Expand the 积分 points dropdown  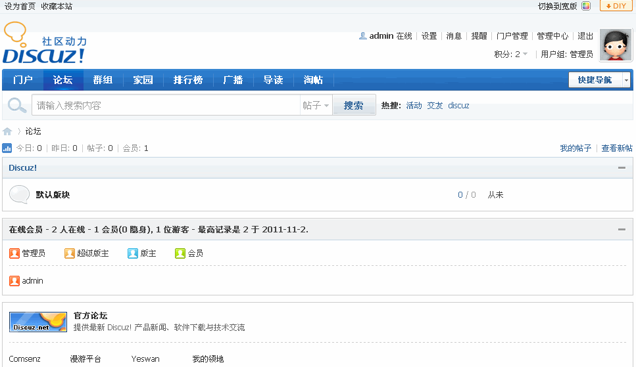click(x=526, y=54)
